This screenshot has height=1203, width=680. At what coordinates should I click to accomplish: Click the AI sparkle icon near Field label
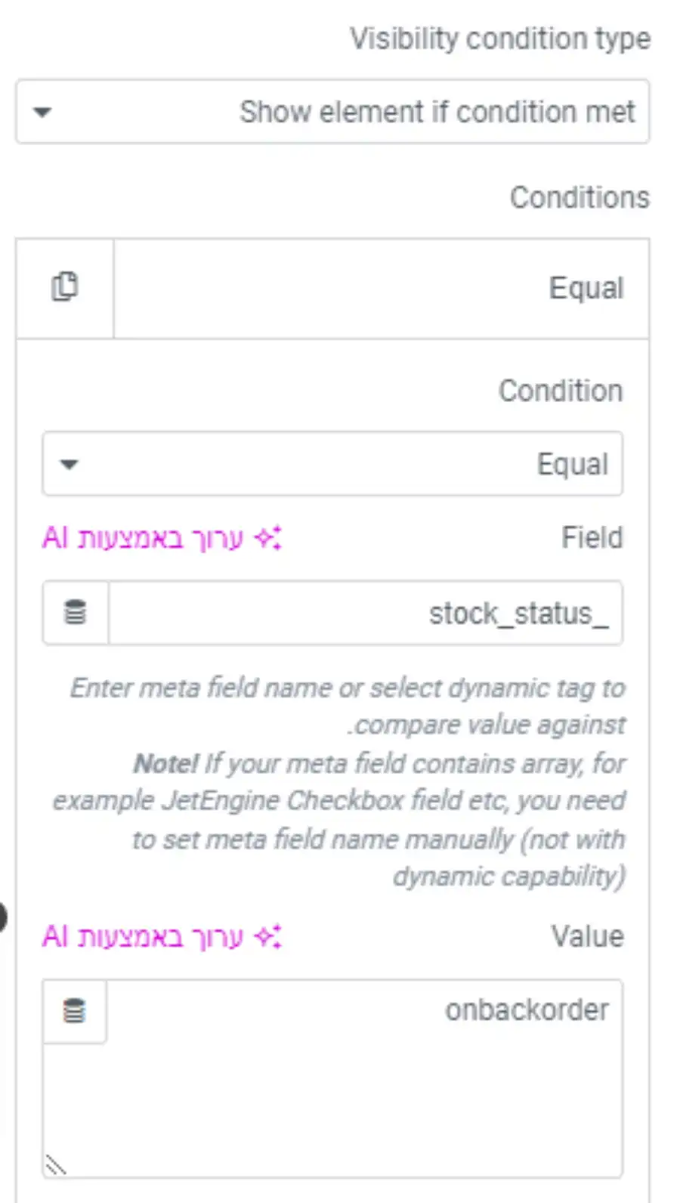pyautogui.click(x=267, y=538)
